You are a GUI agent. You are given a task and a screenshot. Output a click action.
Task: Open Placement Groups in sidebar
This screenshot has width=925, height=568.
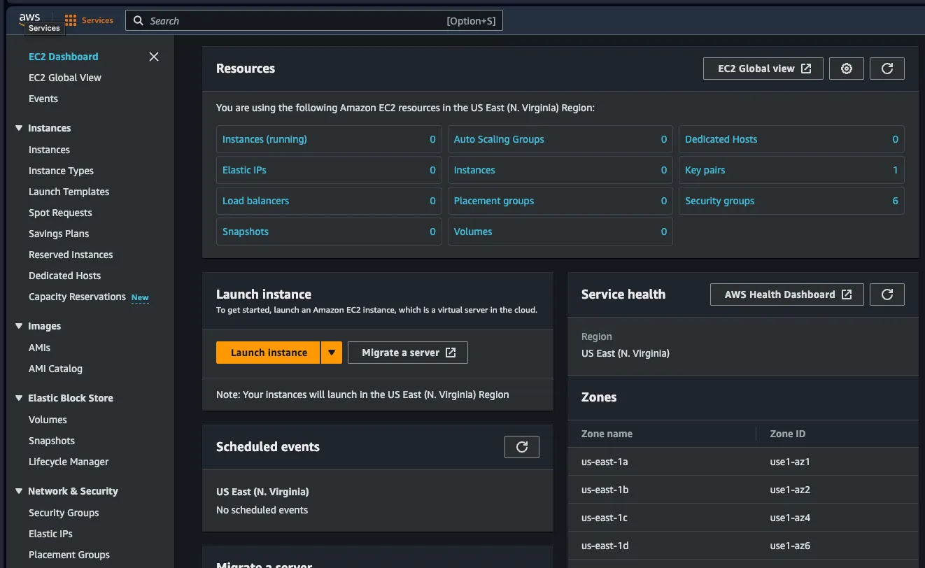(69, 555)
